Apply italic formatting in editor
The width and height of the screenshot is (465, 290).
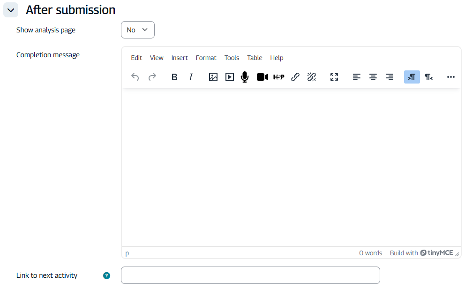(191, 77)
